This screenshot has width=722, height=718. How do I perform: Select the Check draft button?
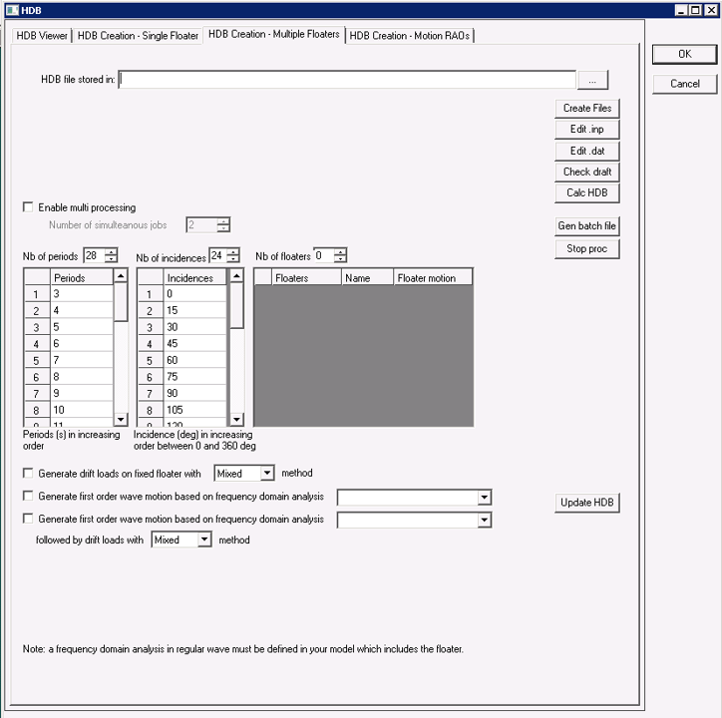click(587, 173)
